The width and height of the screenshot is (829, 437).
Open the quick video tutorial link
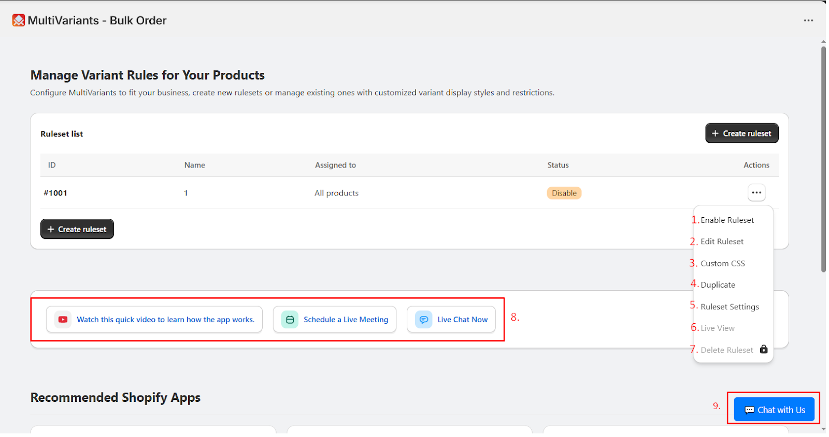click(154, 320)
